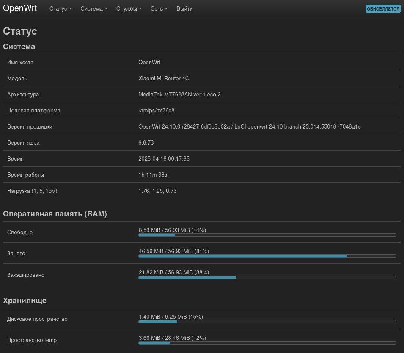Select the Закэшировано memory progress bar
This screenshot has height=353, width=404.
tap(267, 277)
